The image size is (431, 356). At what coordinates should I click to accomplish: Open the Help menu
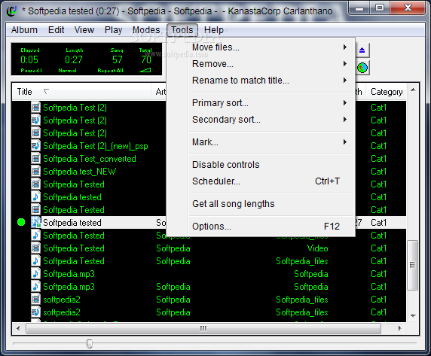pyautogui.click(x=214, y=30)
